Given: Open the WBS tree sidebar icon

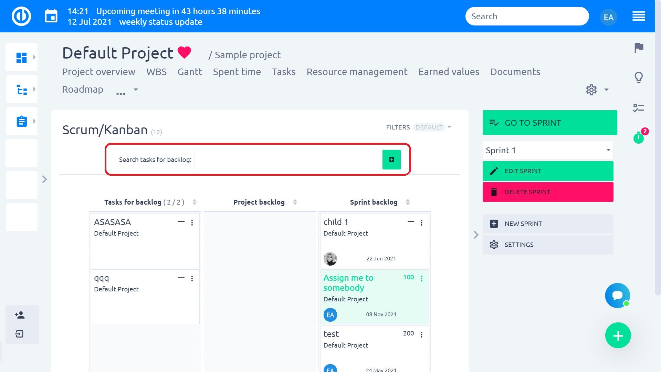Looking at the screenshot, I should click(x=22, y=90).
